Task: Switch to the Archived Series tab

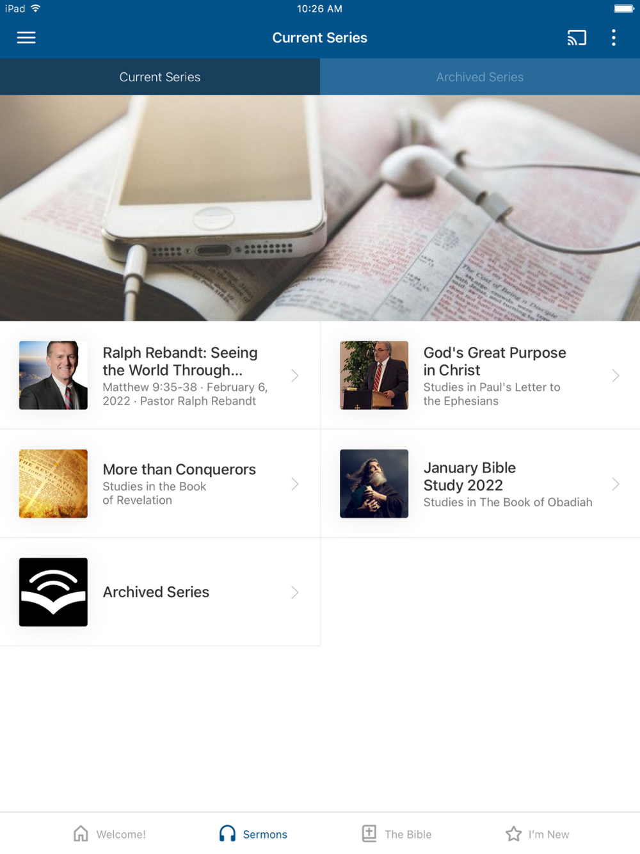Action: (480, 77)
